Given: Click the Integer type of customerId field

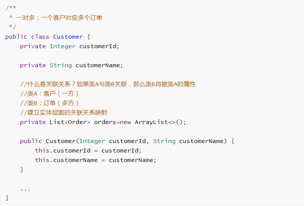Looking at the screenshot, I should pyautogui.click(x=63, y=46).
